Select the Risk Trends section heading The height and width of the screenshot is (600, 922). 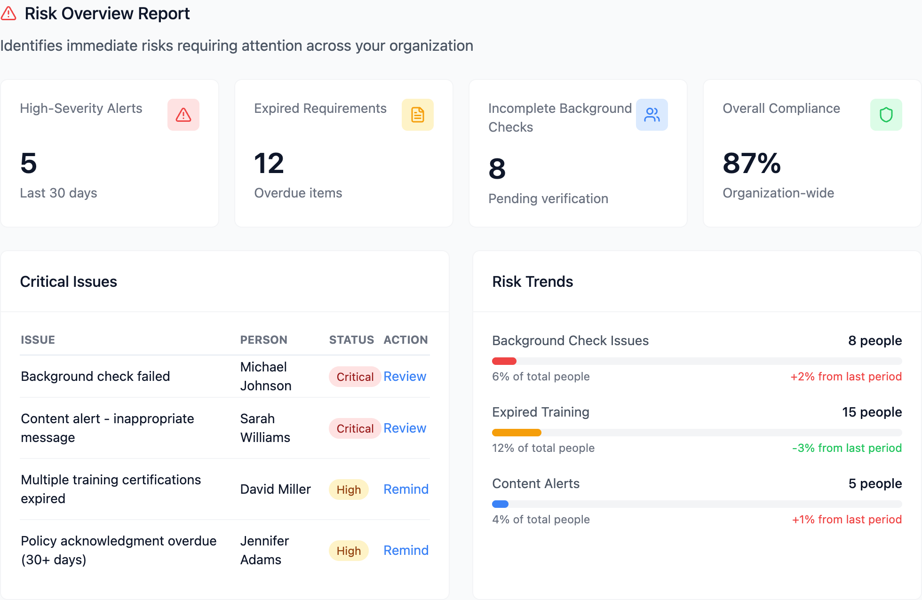click(533, 281)
